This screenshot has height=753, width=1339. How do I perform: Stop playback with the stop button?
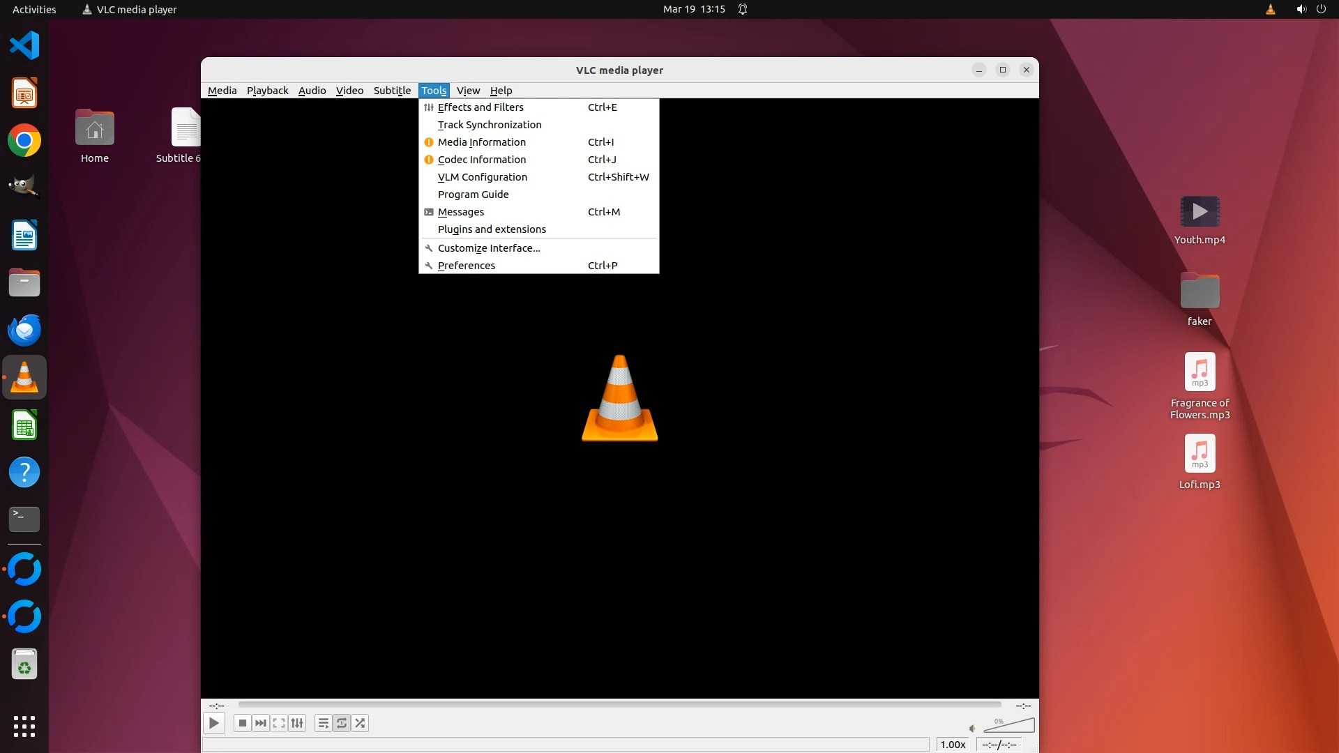point(242,723)
